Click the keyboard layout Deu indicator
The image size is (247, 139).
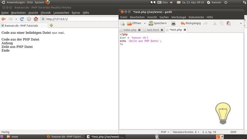click(x=162, y=2)
